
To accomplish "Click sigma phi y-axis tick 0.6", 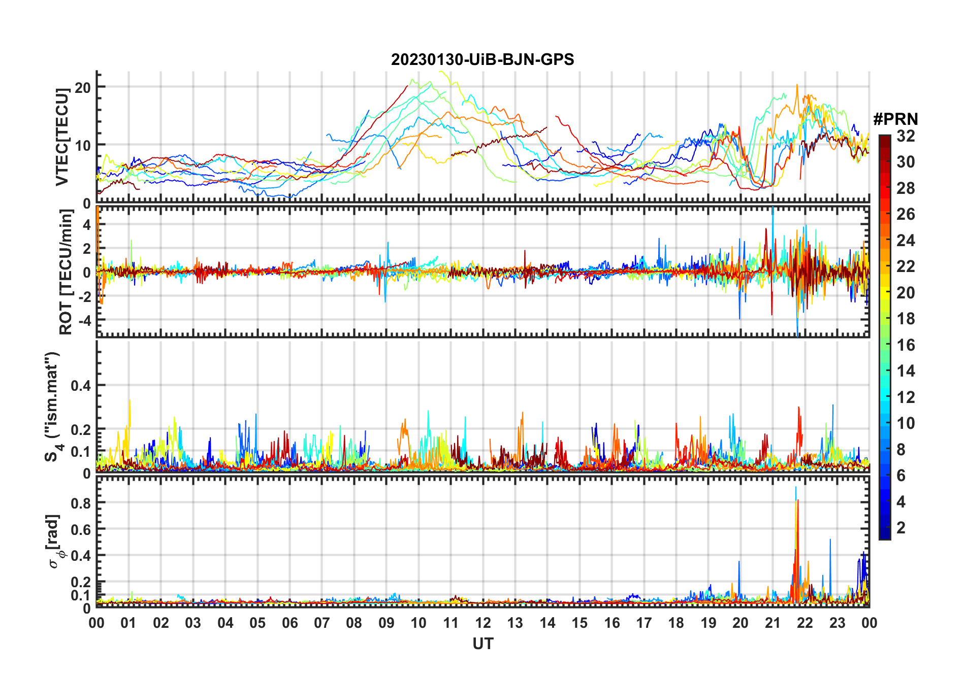I will [x=81, y=529].
